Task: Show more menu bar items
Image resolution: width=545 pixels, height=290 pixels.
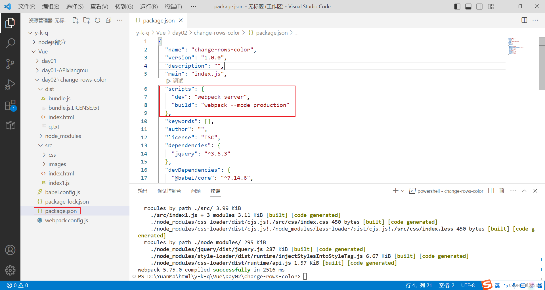Action: [x=194, y=7]
